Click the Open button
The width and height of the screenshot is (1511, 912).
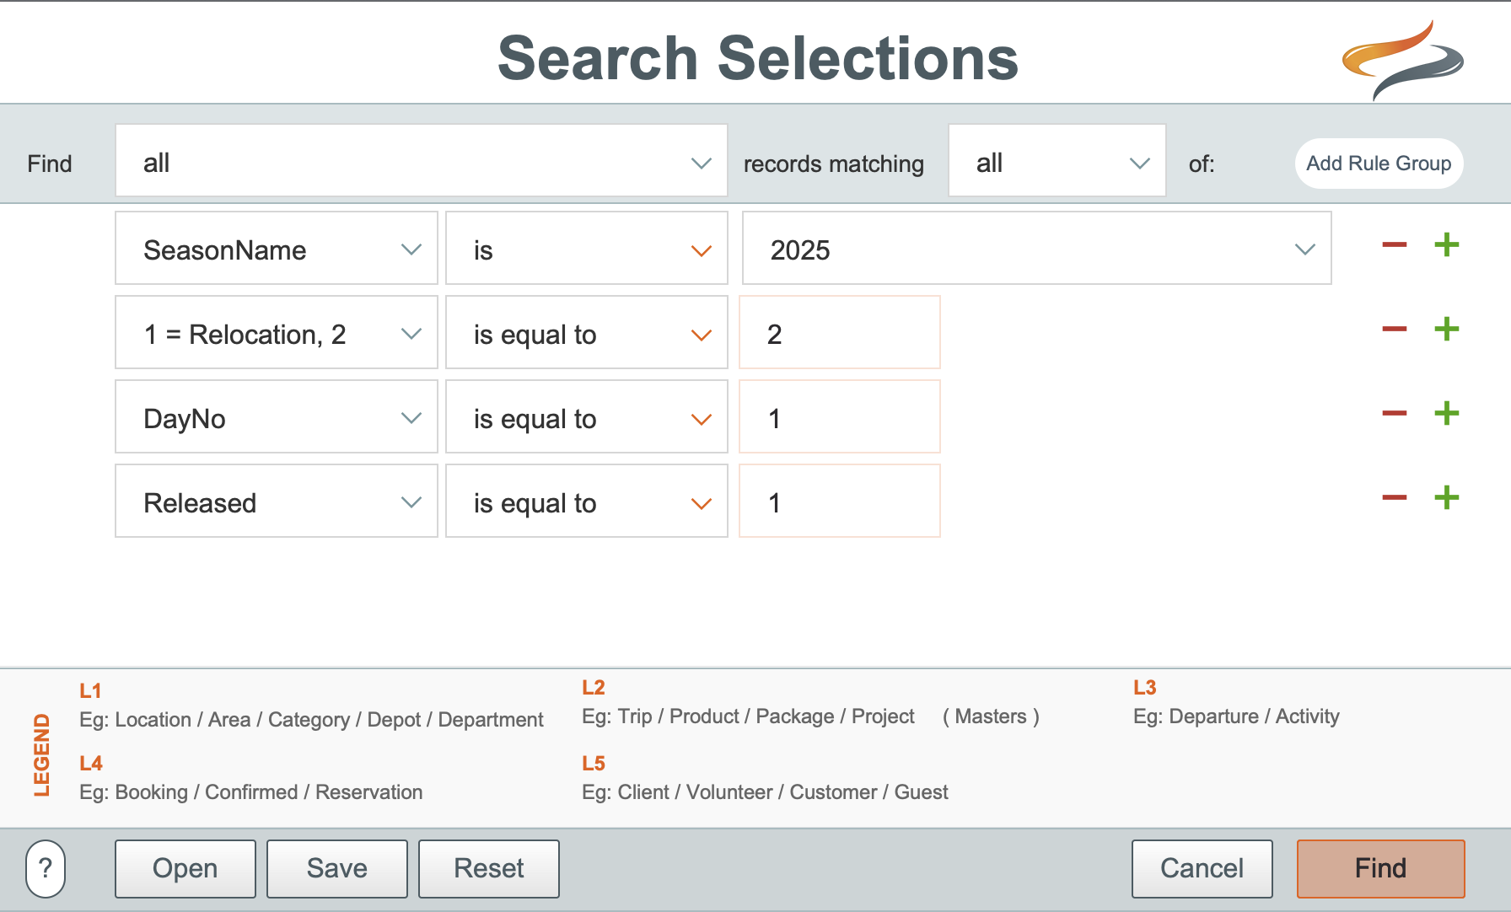(x=186, y=868)
